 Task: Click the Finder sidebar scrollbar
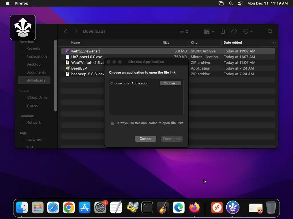pyautogui.click(x=55, y=76)
